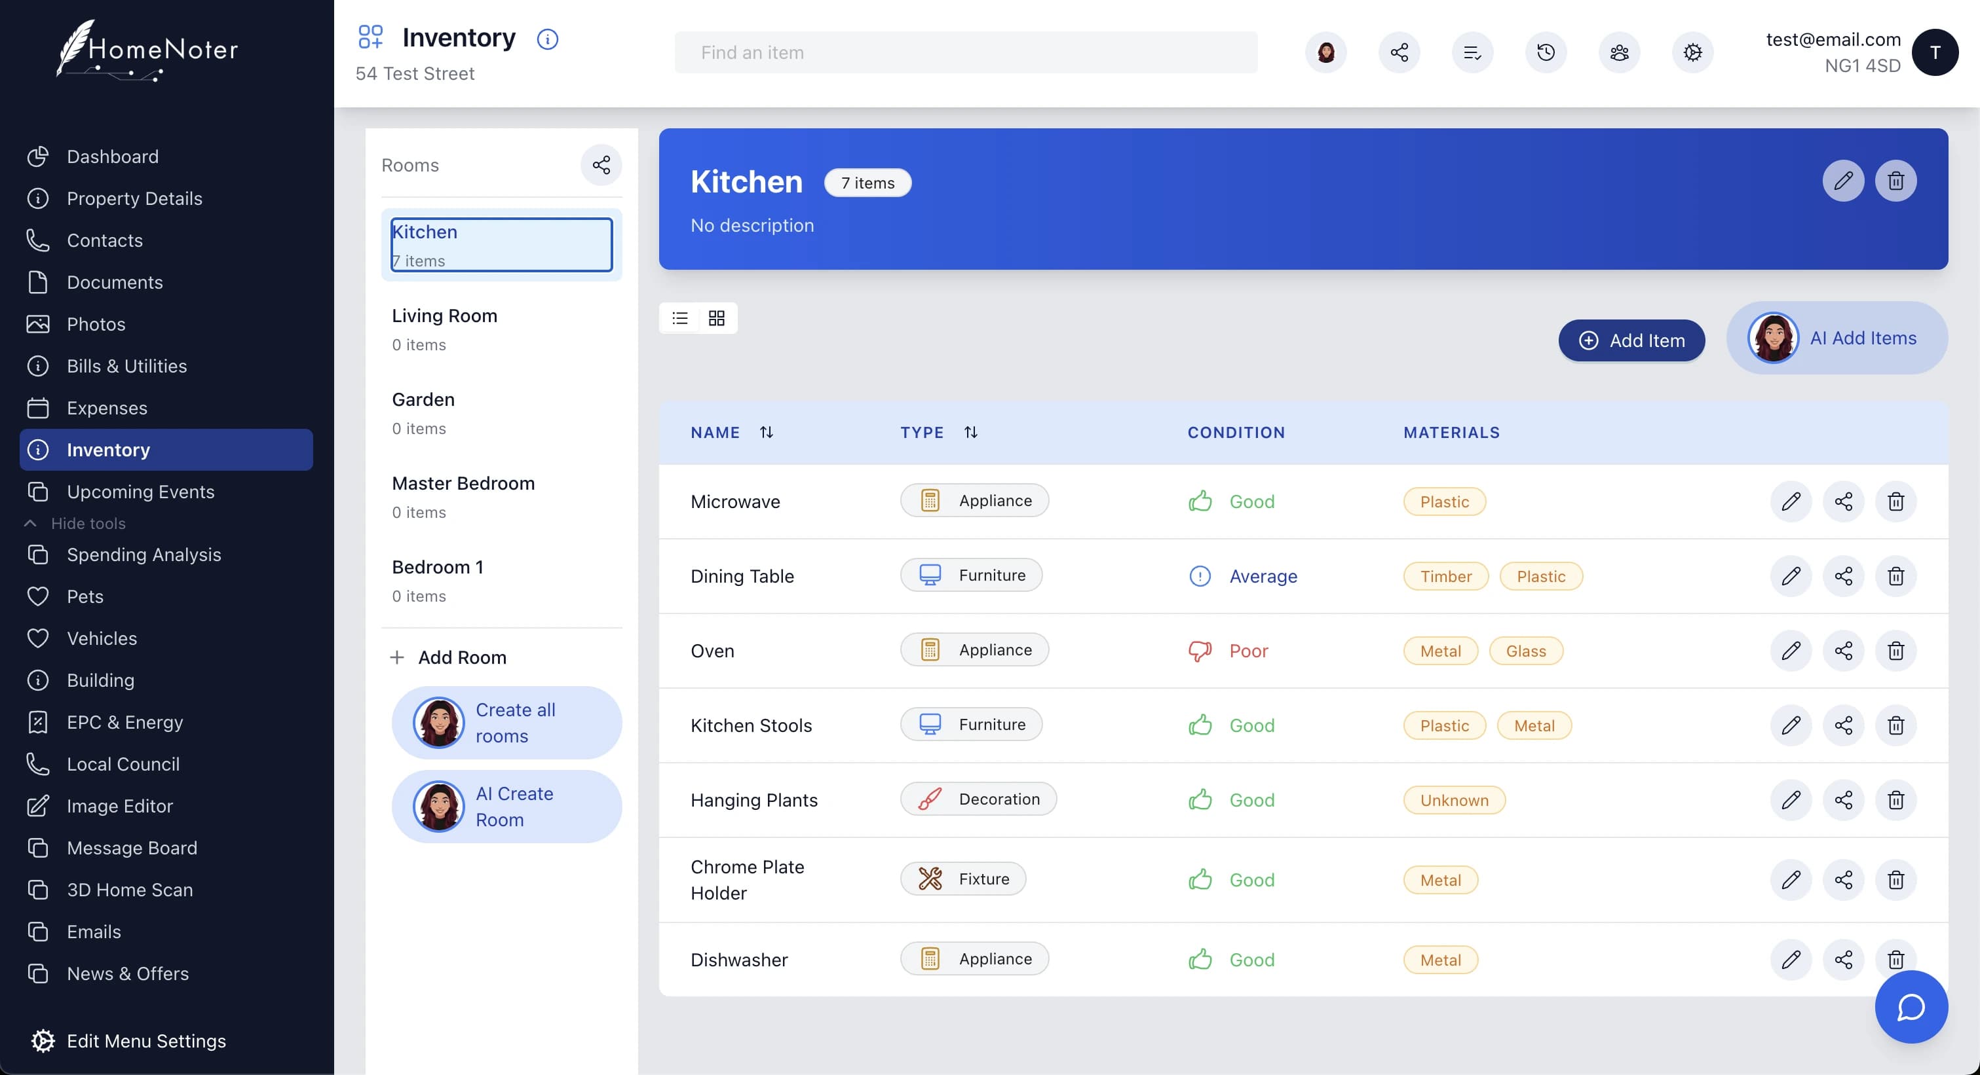Switch to list view layout
This screenshot has height=1075, width=1980.
click(679, 318)
